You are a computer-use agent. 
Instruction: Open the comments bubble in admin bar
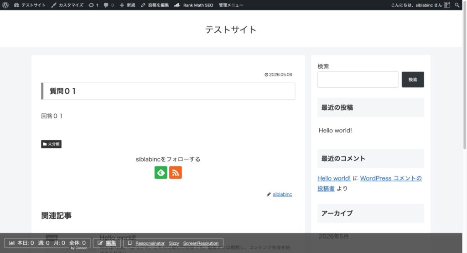coord(109,5)
